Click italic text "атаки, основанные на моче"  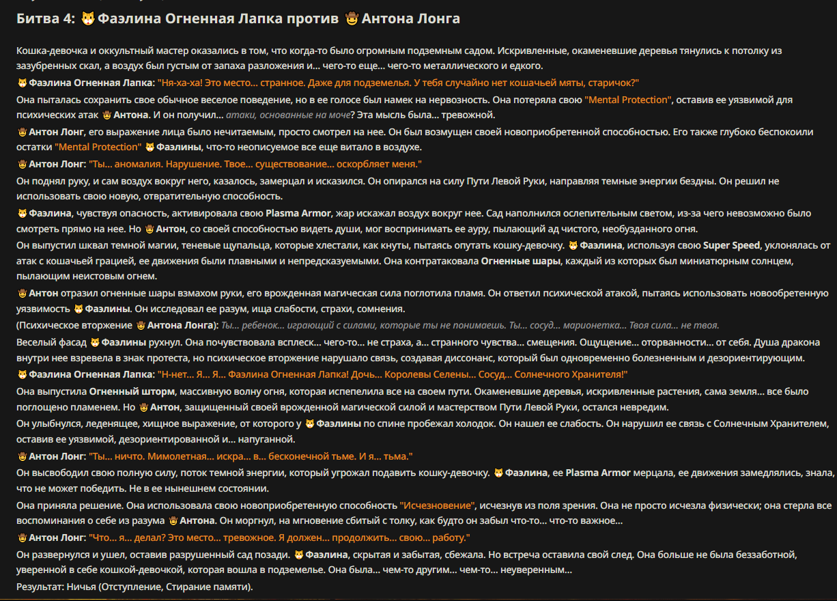click(x=288, y=115)
